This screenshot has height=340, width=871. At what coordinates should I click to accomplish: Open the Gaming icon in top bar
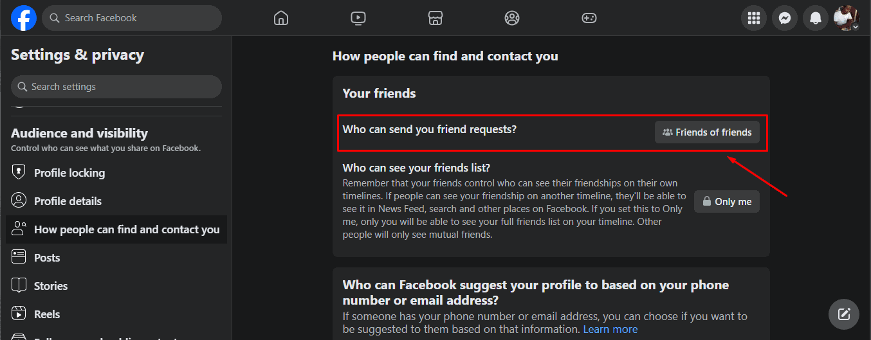tap(589, 18)
